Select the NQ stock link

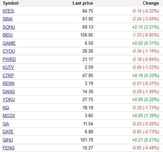click(6, 108)
